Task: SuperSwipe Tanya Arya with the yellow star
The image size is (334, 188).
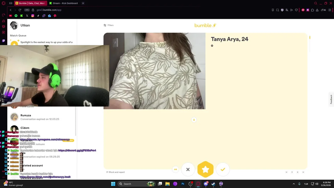Action: click(x=205, y=169)
